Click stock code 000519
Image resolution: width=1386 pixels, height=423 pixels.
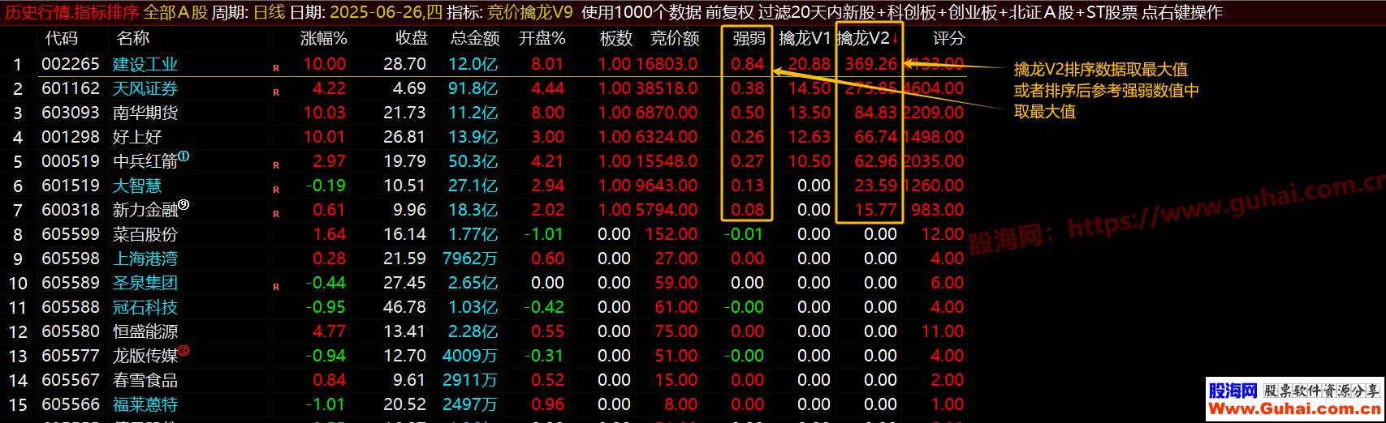point(71,161)
